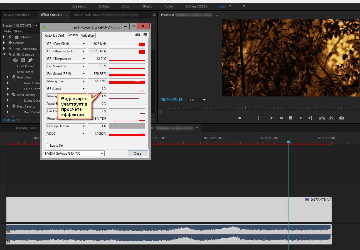
Task: Open the GPU-Z hamburger menu
Action: coord(145,35)
